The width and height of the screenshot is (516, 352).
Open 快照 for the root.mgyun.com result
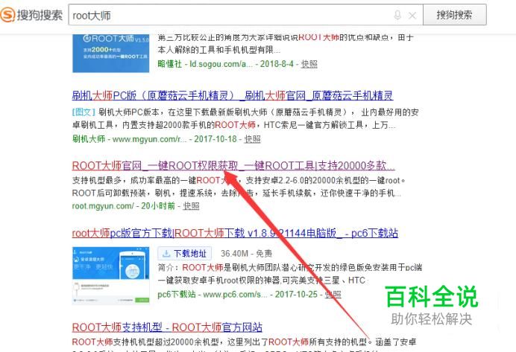(x=191, y=206)
